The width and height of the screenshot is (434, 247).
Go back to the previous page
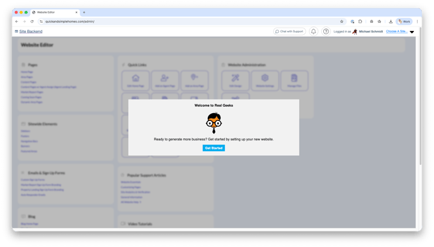coord(17,21)
